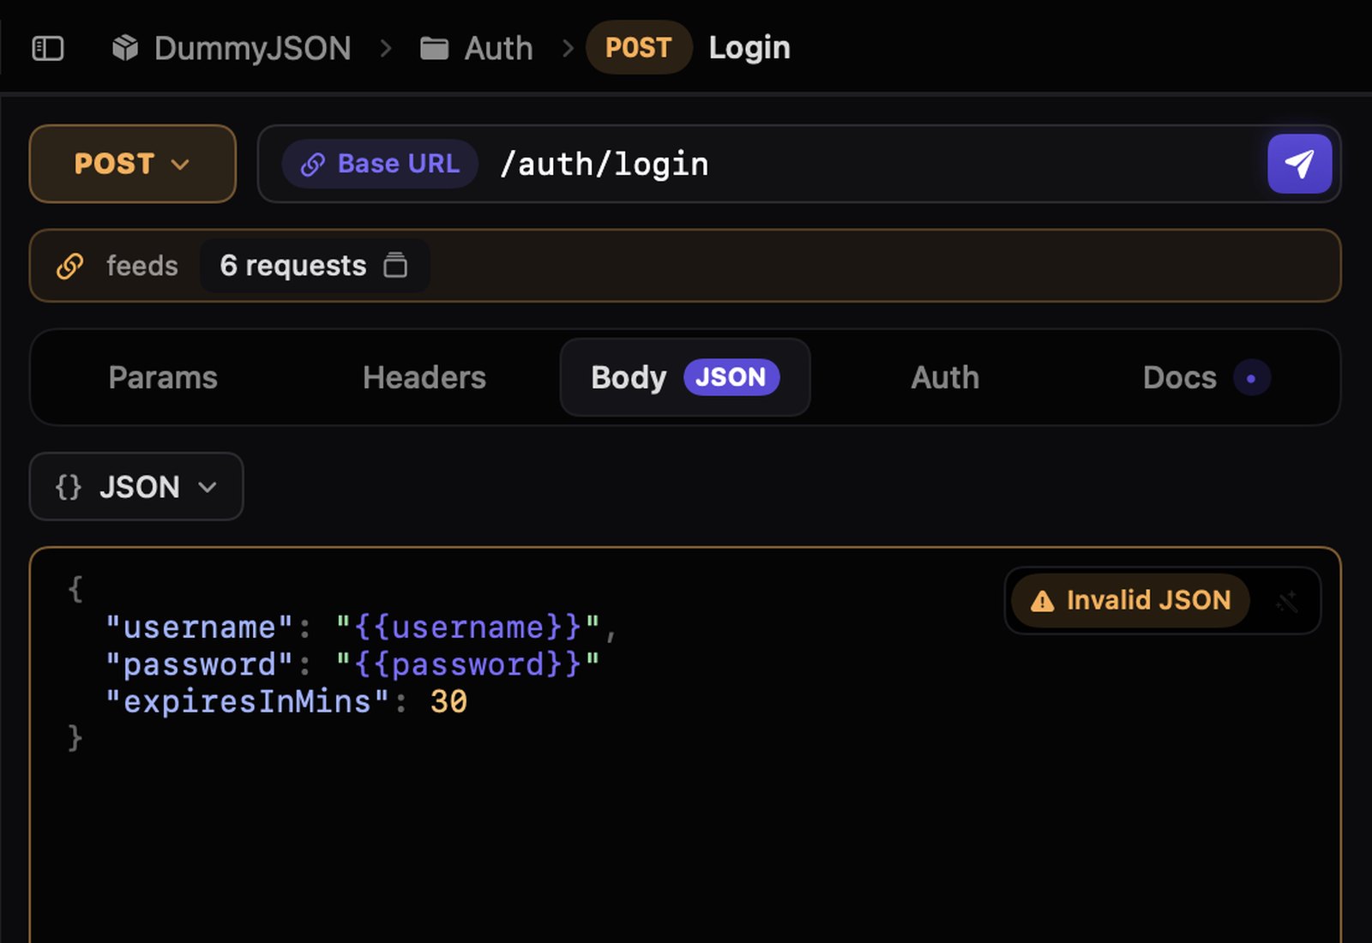This screenshot has width=1372, height=943.
Task: Click the Login request title
Action: point(749,47)
